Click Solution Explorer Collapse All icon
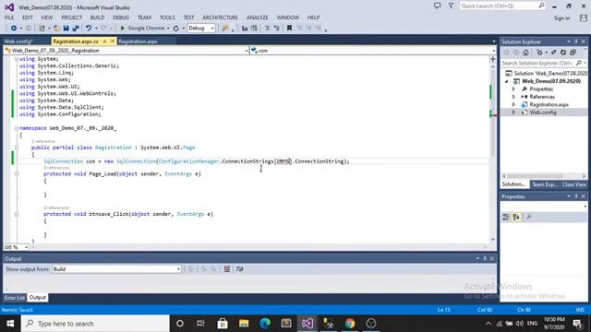This screenshot has width=591, height=332. click(x=573, y=53)
